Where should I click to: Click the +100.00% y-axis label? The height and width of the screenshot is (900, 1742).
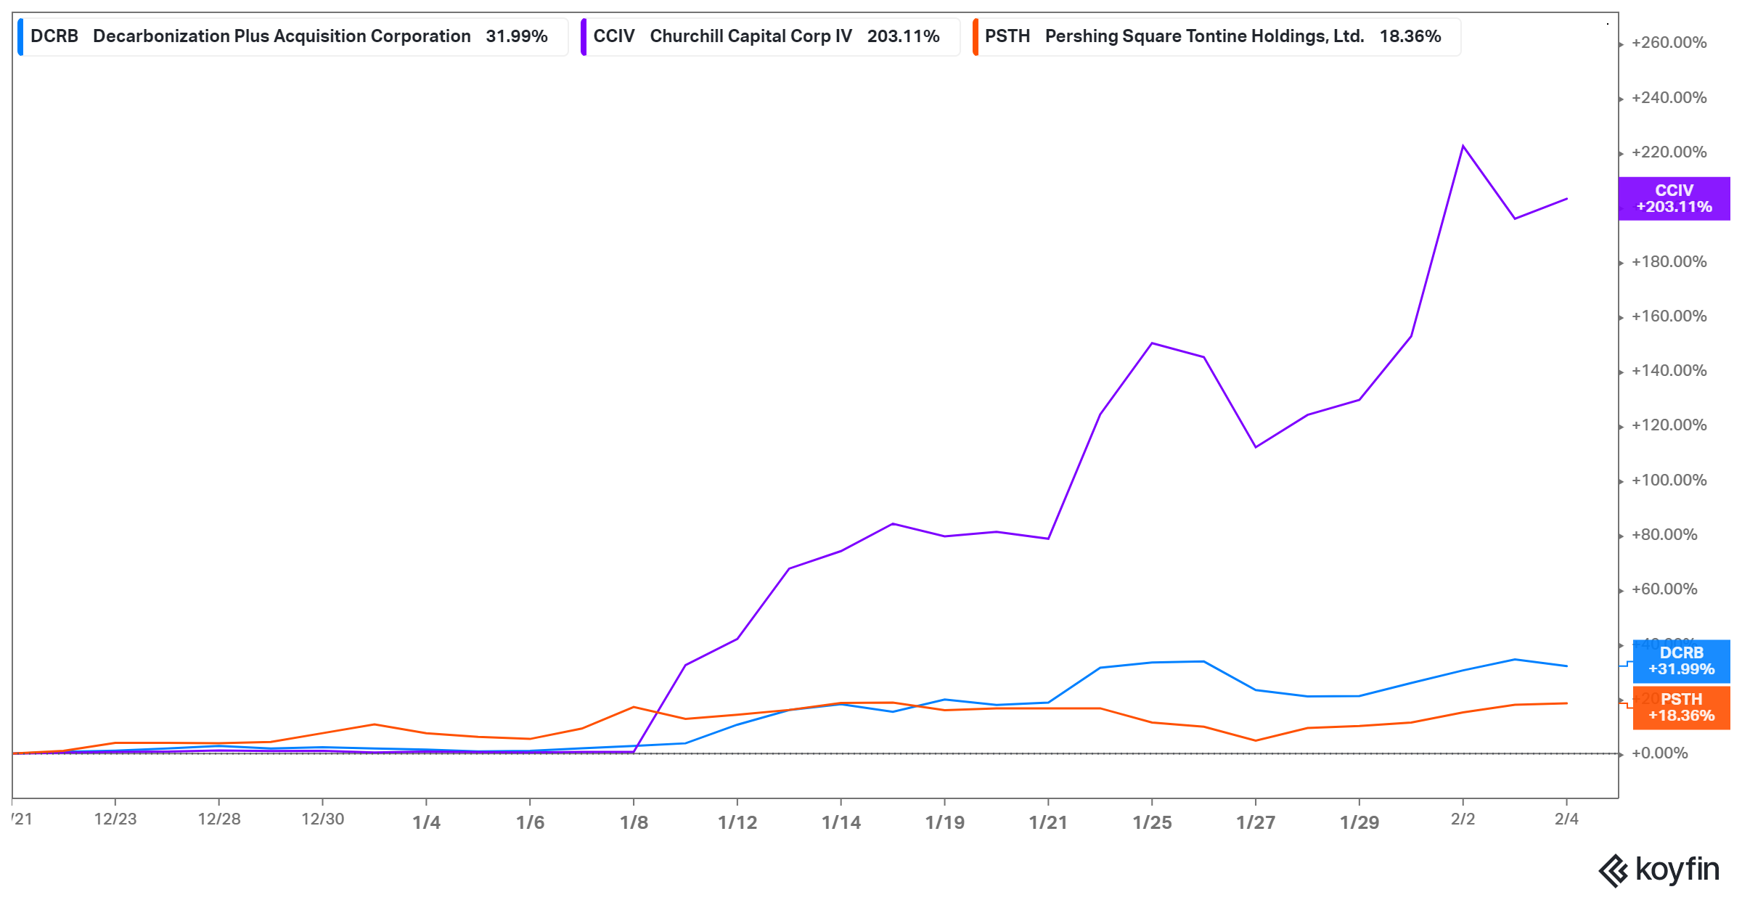(1669, 480)
